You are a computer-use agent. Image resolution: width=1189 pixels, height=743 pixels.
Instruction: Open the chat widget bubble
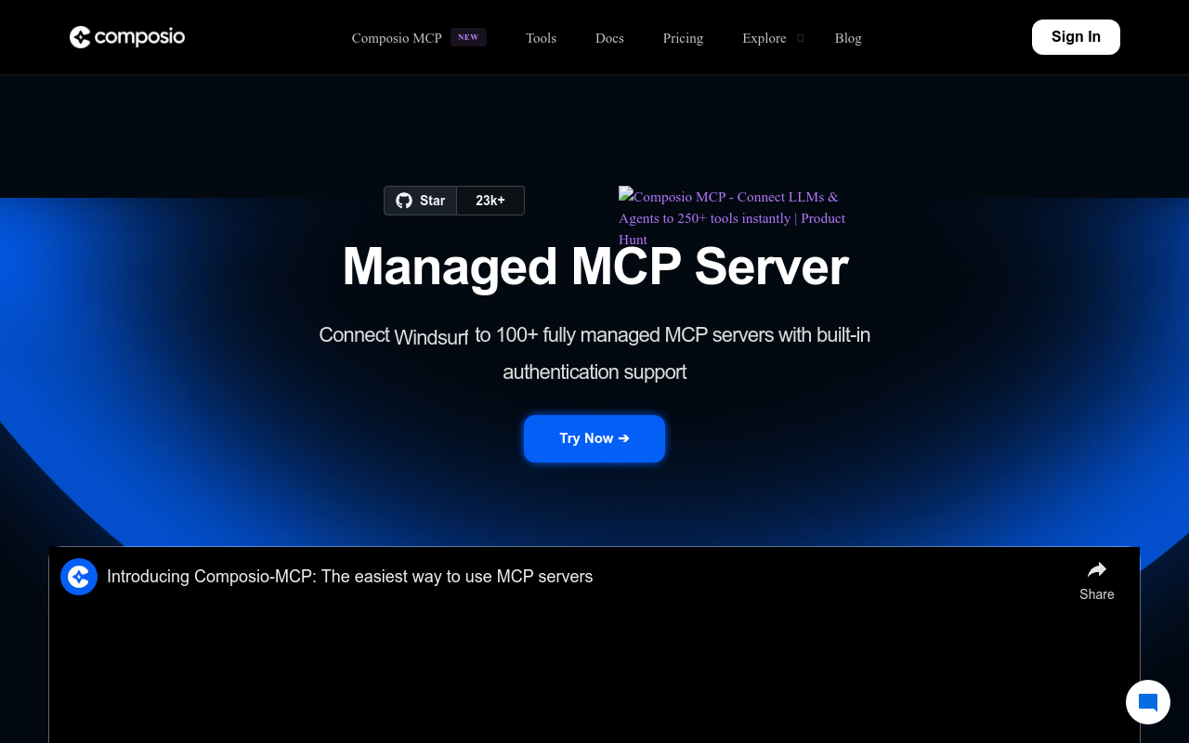click(x=1147, y=702)
